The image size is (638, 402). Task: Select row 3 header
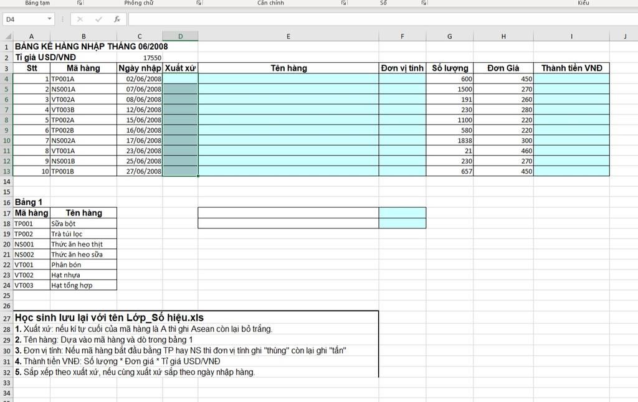[6, 68]
